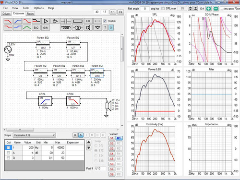Click the green plus overlay button
Image resolution: width=240 pixels, height=180 pixels.
[208, 9]
